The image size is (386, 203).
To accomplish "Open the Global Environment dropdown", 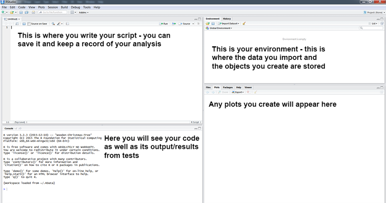I will coord(220,28).
